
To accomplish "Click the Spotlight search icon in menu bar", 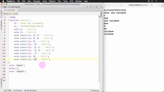I will tap(156, 1).
